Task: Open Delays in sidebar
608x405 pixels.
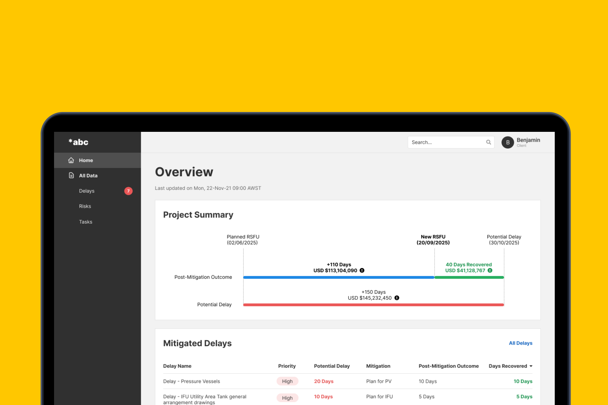Action: [x=87, y=191]
